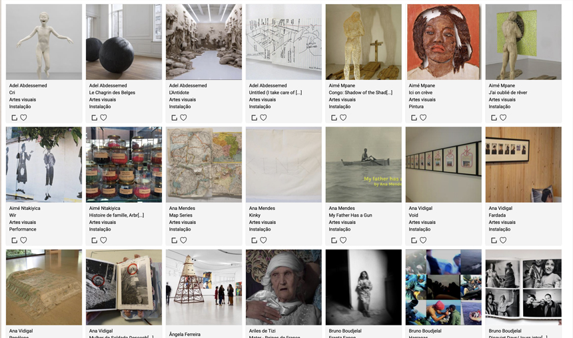This screenshot has width=573, height=338.
Task: Open the Cri sculpture thumbnail
Action: click(44, 42)
